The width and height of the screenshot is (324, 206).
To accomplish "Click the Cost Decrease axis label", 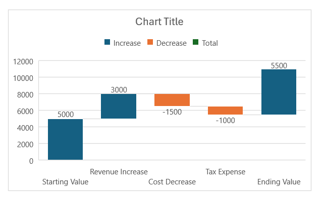I will coord(172,182).
